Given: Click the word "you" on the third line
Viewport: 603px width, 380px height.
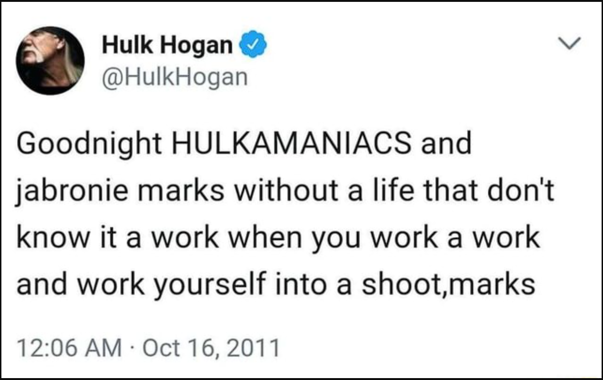Looking at the screenshot, I should pos(342,238).
